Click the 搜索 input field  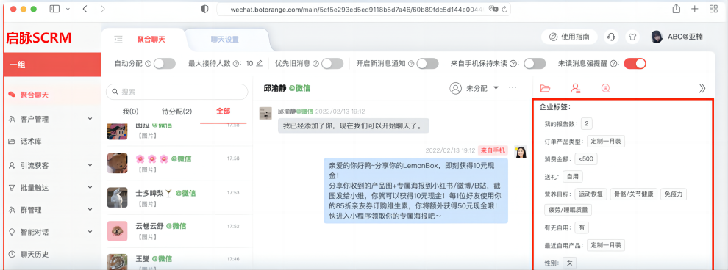click(177, 92)
